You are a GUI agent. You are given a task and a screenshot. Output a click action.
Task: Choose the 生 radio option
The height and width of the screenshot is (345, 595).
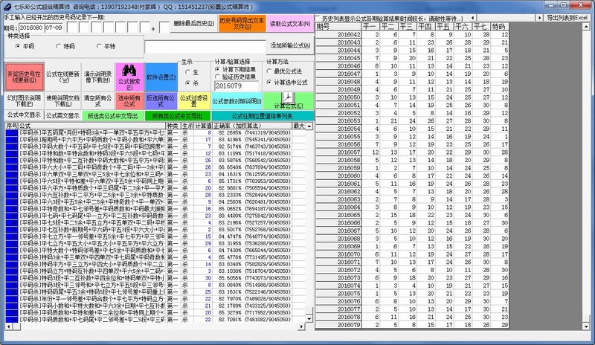pyautogui.click(x=189, y=72)
